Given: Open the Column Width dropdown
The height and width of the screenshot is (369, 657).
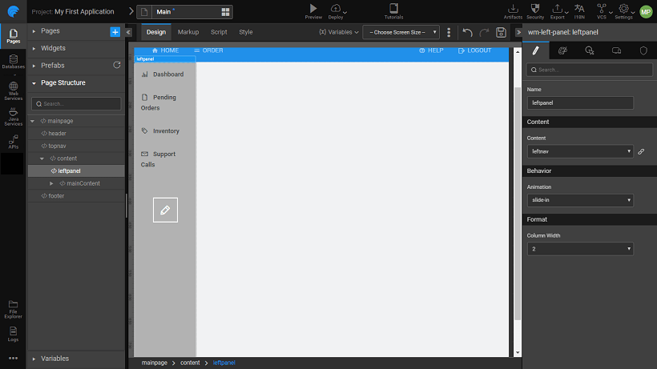Looking at the screenshot, I should pyautogui.click(x=580, y=249).
